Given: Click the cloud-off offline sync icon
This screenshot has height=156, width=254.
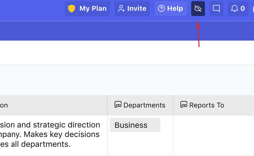Looking at the screenshot, I should (198, 9).
